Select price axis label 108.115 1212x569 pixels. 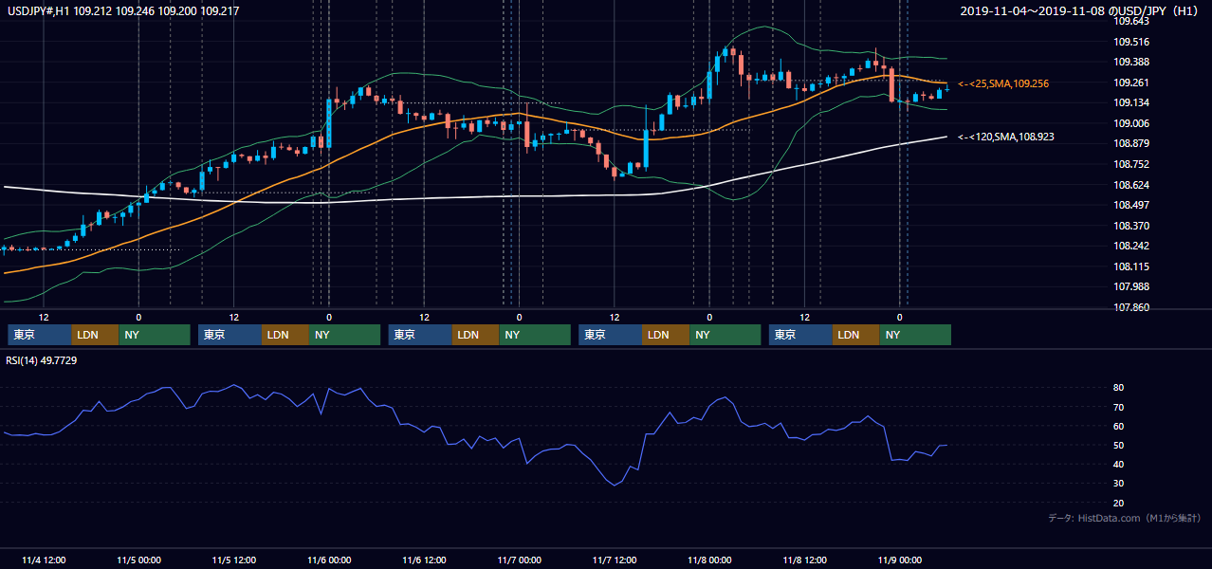tap(1130, 266)
